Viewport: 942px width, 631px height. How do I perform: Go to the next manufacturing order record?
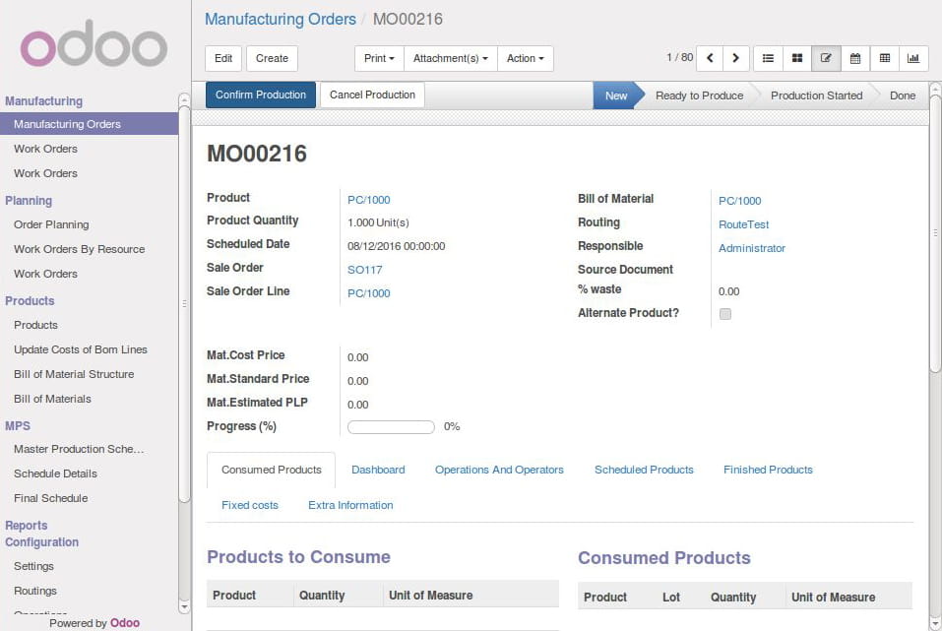pyautogui.click(x=736, y=58)
